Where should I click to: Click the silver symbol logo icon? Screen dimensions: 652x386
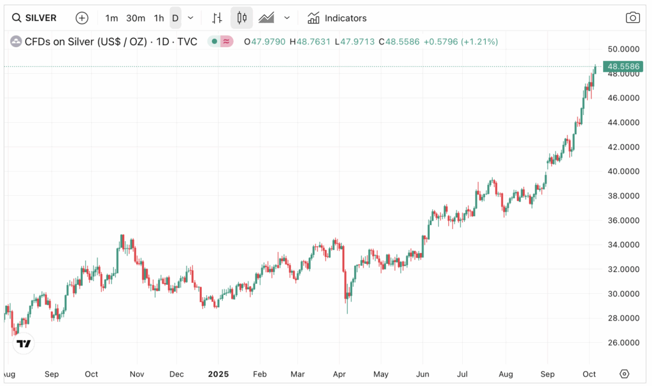15,42
